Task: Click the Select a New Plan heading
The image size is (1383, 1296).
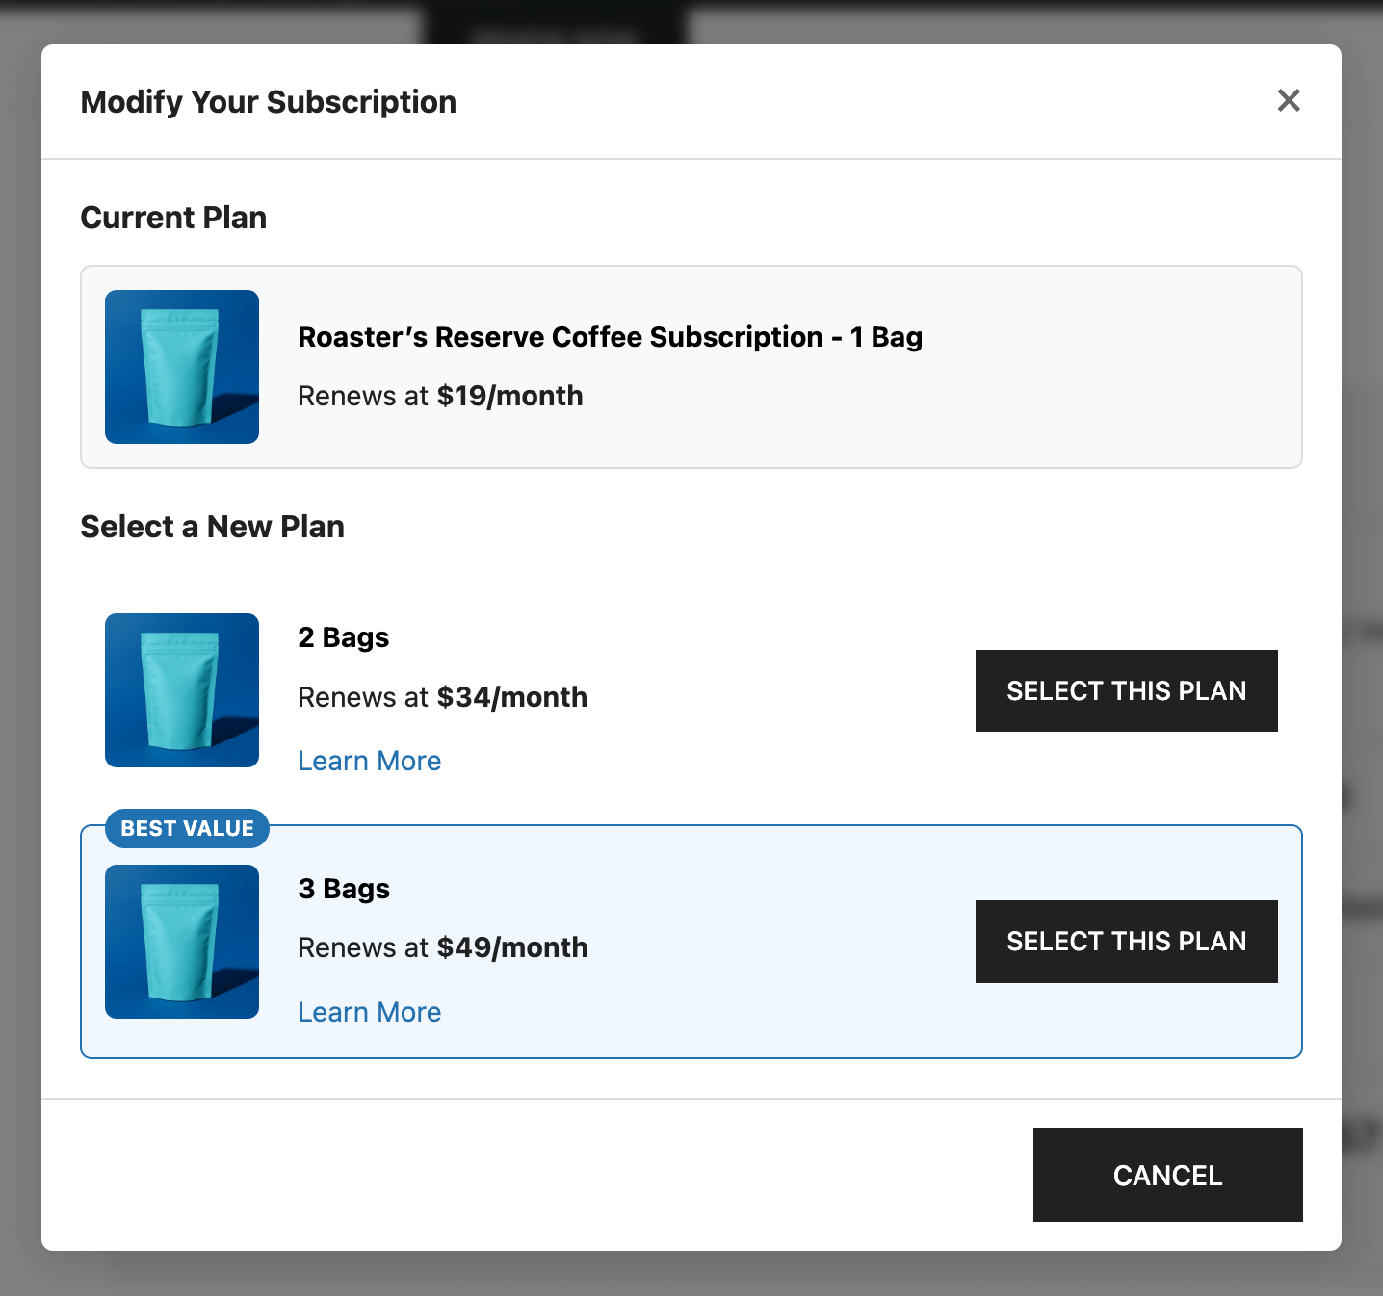Action: pyautogui.click(x=212, y=527)
